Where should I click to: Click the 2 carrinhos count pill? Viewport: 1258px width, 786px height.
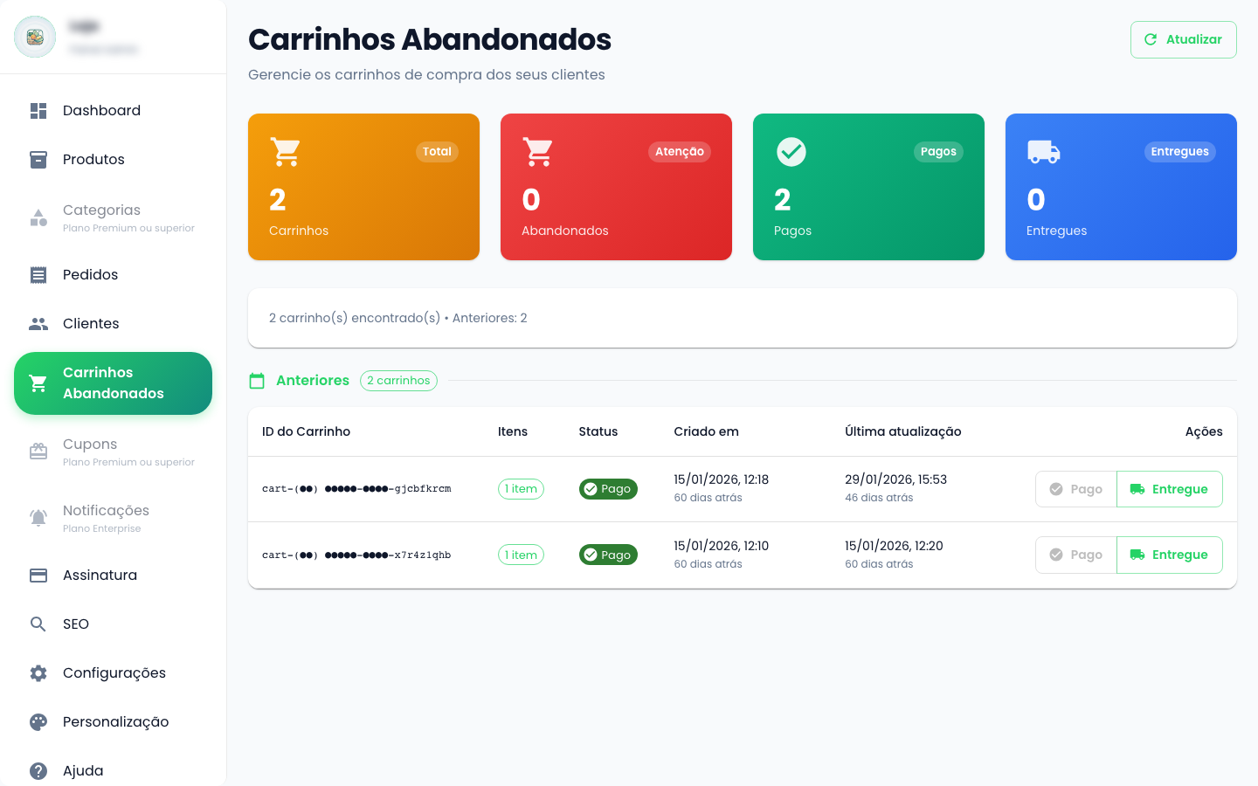398,381
